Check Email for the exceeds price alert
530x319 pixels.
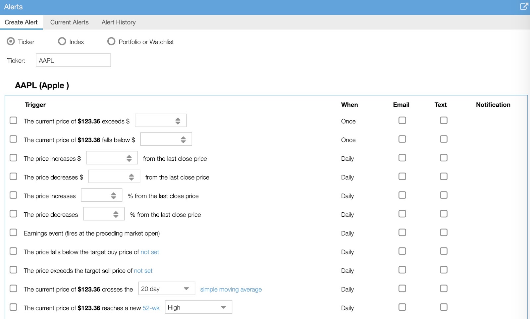coord(402,121)
